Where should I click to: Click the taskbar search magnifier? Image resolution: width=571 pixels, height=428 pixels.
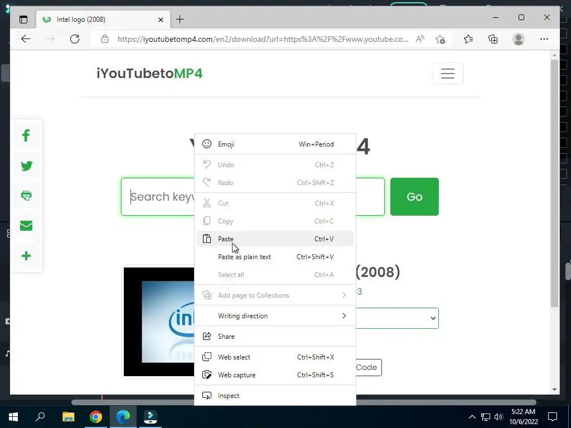point(40,416)
